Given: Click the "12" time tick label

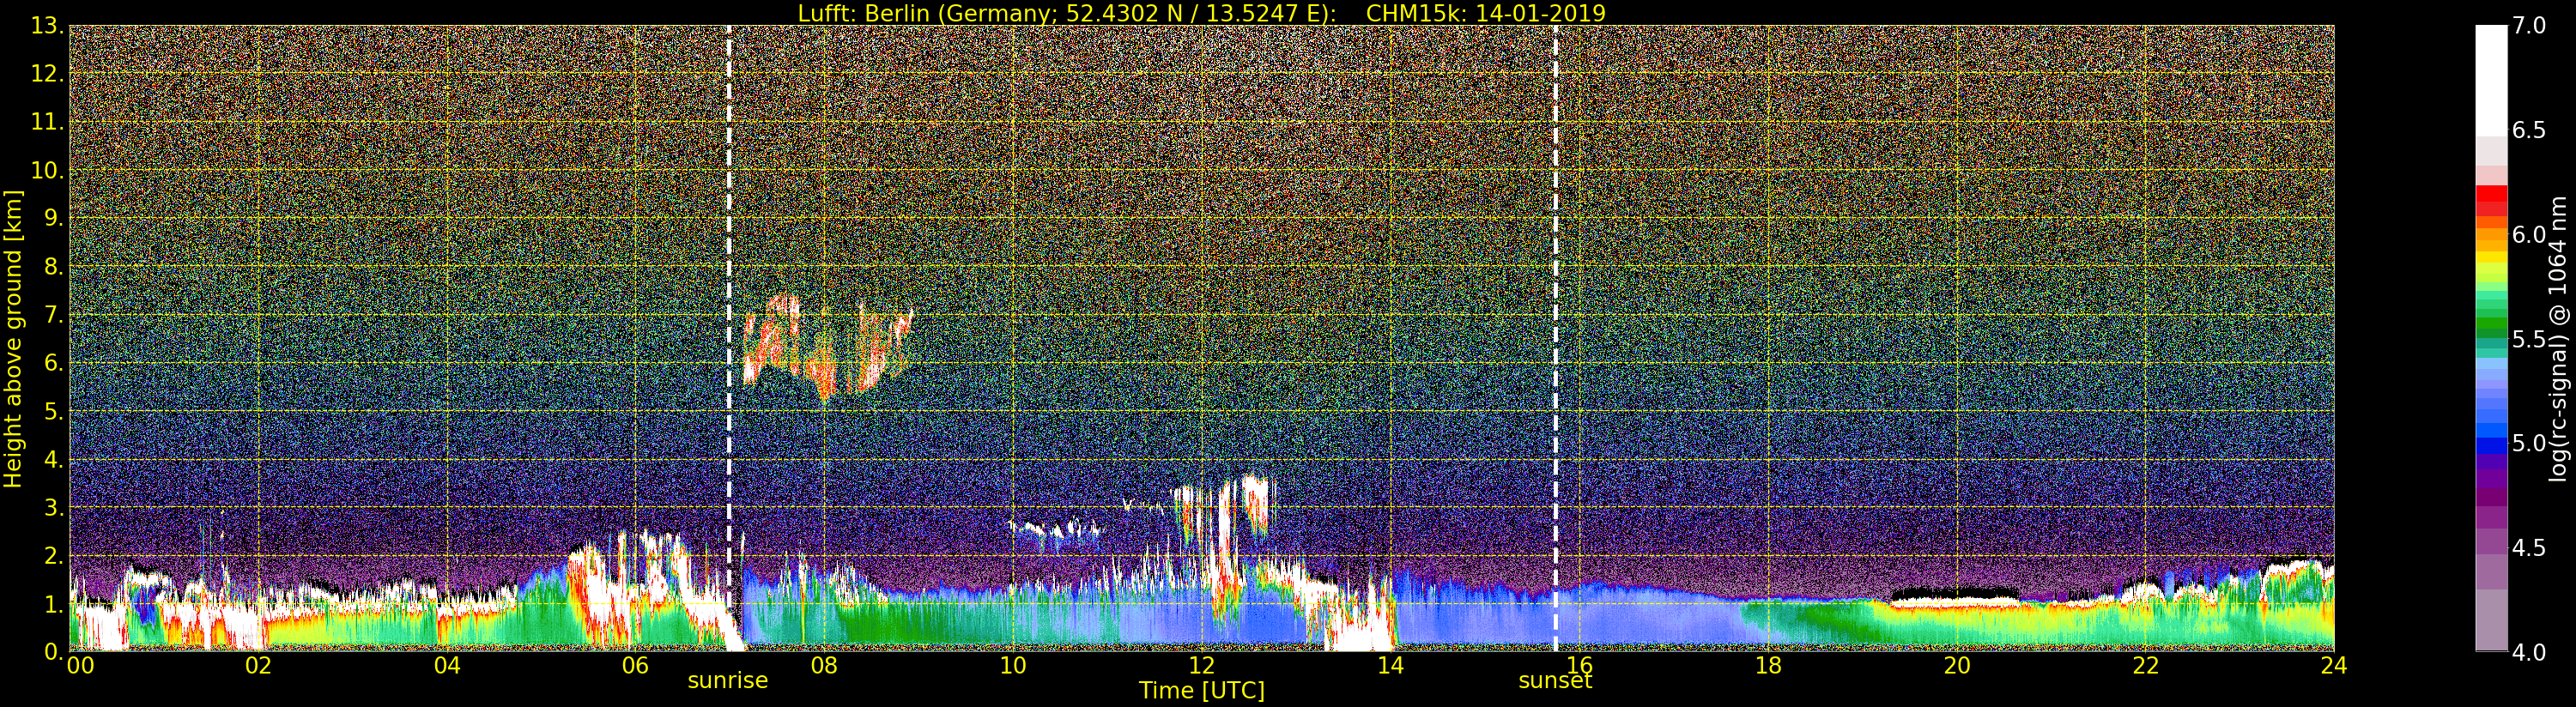Looking at the screenshot, I should coord(1201,666).
